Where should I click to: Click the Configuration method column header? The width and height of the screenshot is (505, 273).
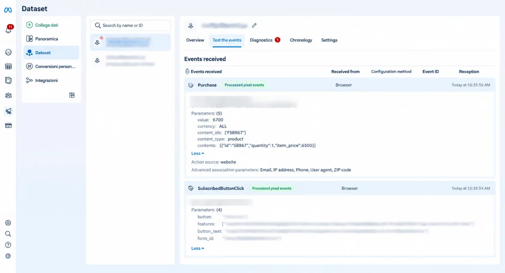pos(391,71)
